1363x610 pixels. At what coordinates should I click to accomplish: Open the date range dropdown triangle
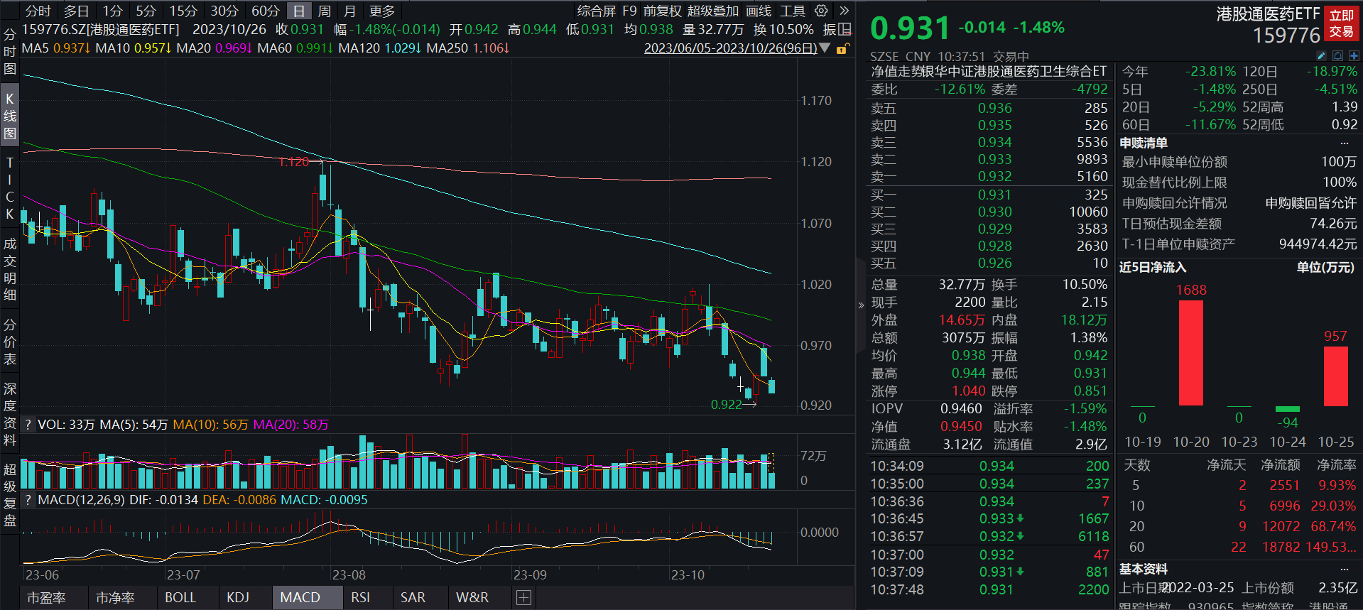[x=825, y=48]
